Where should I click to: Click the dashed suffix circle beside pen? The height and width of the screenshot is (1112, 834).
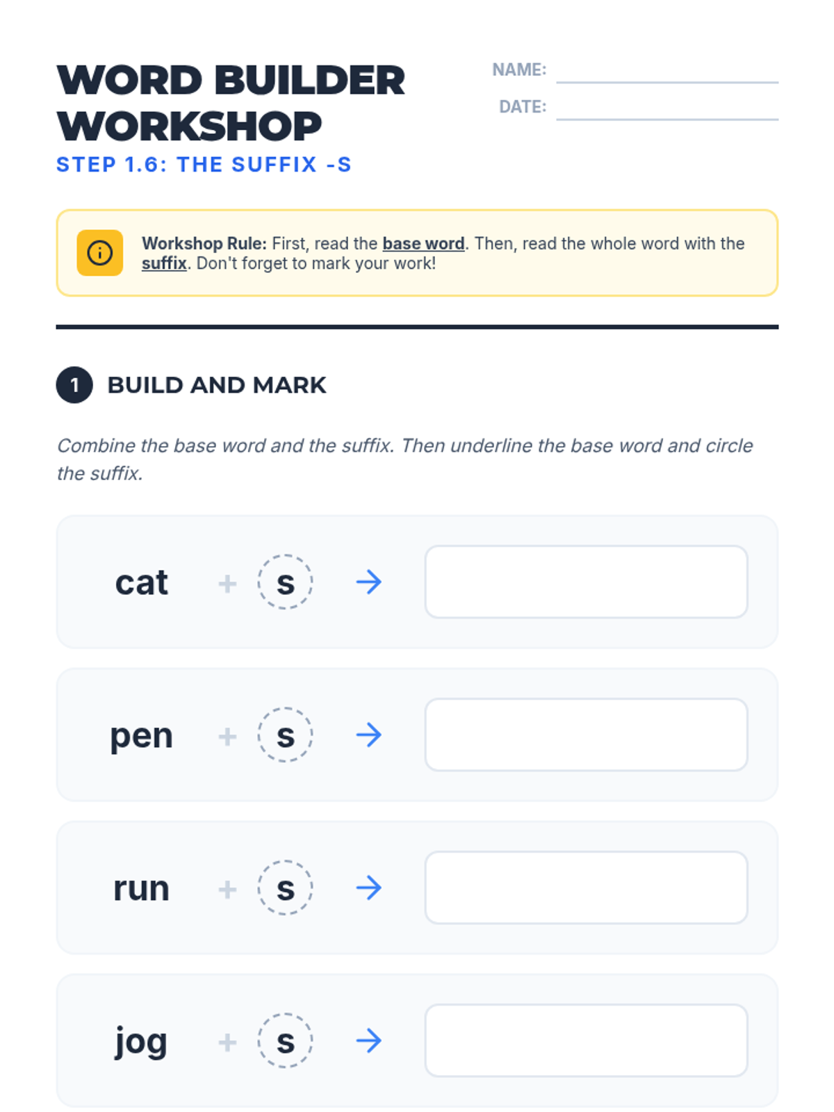[x=285, y=735]
